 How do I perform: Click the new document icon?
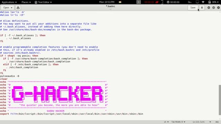[x=18, y=8]
